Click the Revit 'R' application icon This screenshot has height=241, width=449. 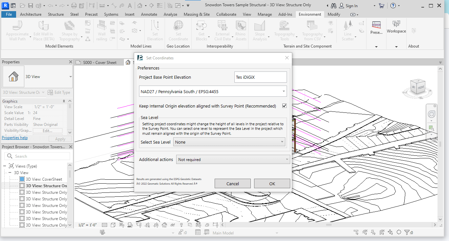click(5, 5)
